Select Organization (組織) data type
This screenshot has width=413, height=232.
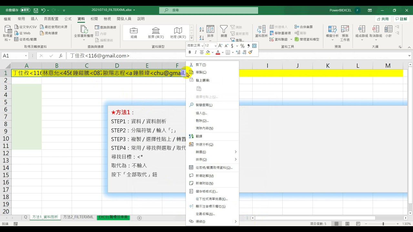(134, 33)
